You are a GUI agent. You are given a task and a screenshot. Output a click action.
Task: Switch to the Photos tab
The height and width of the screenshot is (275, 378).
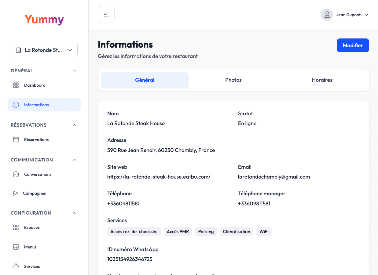[x=233, y=80]
